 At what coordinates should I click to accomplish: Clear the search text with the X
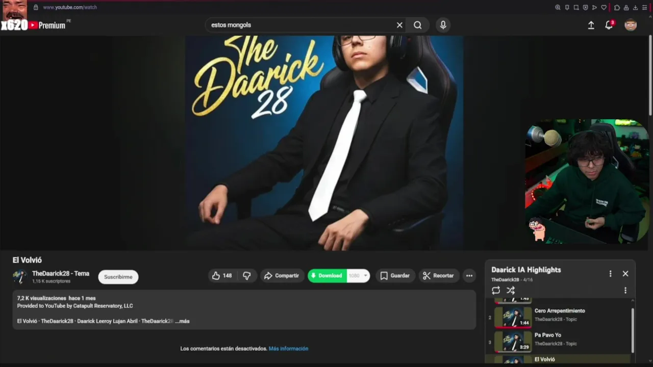[399, 25]
